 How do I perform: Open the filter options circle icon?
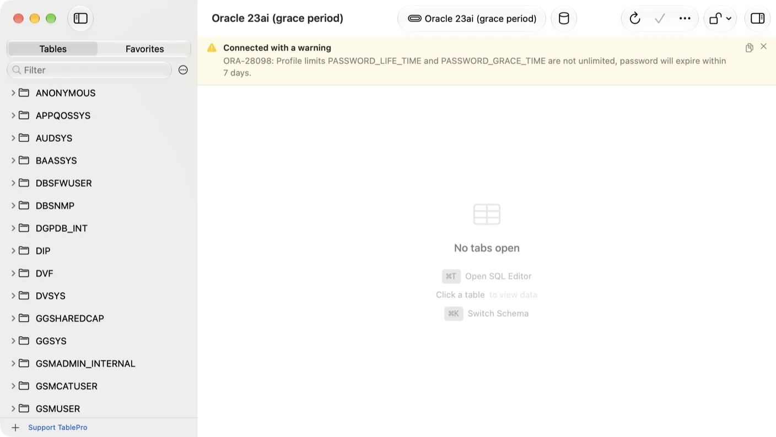[x=183, y=70]
